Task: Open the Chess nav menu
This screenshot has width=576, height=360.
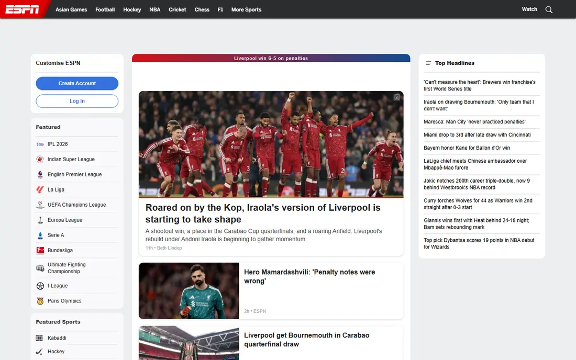Action: 202,9
